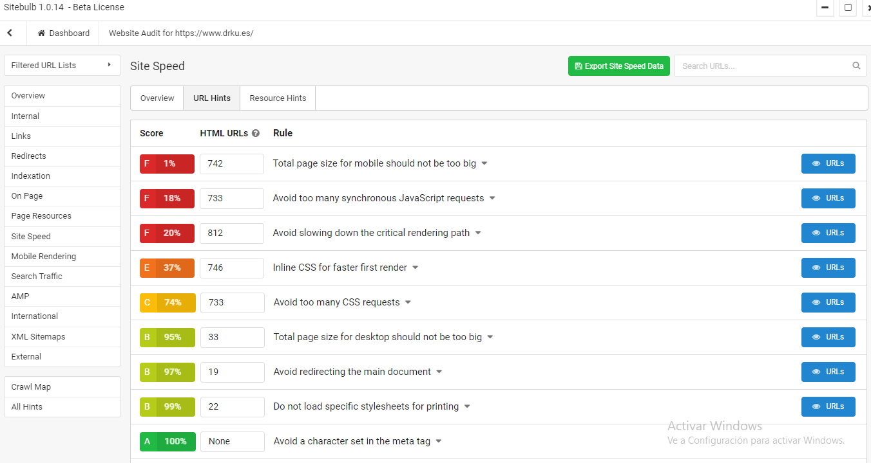Open Internal section in sidebar
The image size is (871, 463).
tap(62, 116)
